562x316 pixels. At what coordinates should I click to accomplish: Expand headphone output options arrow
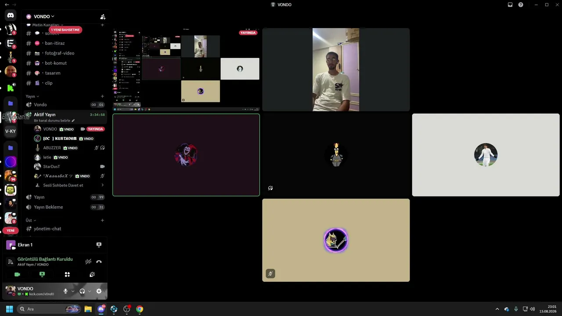(90, 291)
